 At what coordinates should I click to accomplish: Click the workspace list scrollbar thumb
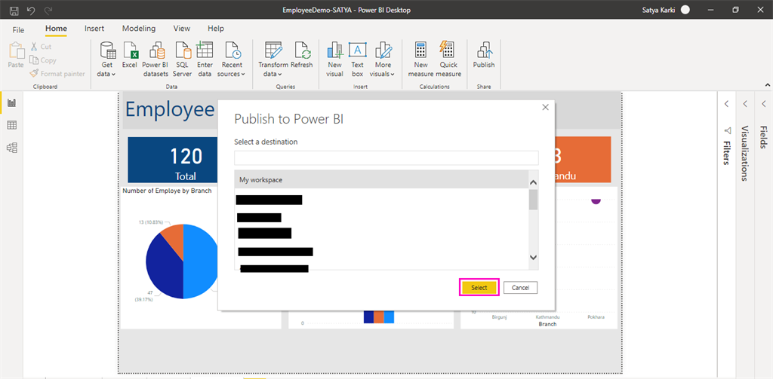click(x=533, y=200)
